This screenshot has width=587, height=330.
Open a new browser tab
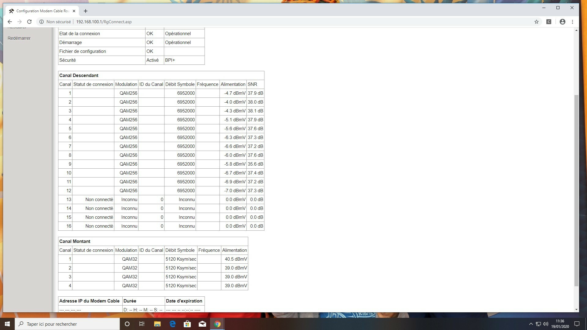(86, 11)
